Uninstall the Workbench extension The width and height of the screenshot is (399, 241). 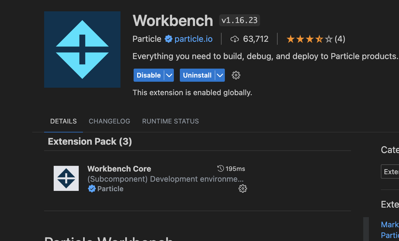[197, 75]
